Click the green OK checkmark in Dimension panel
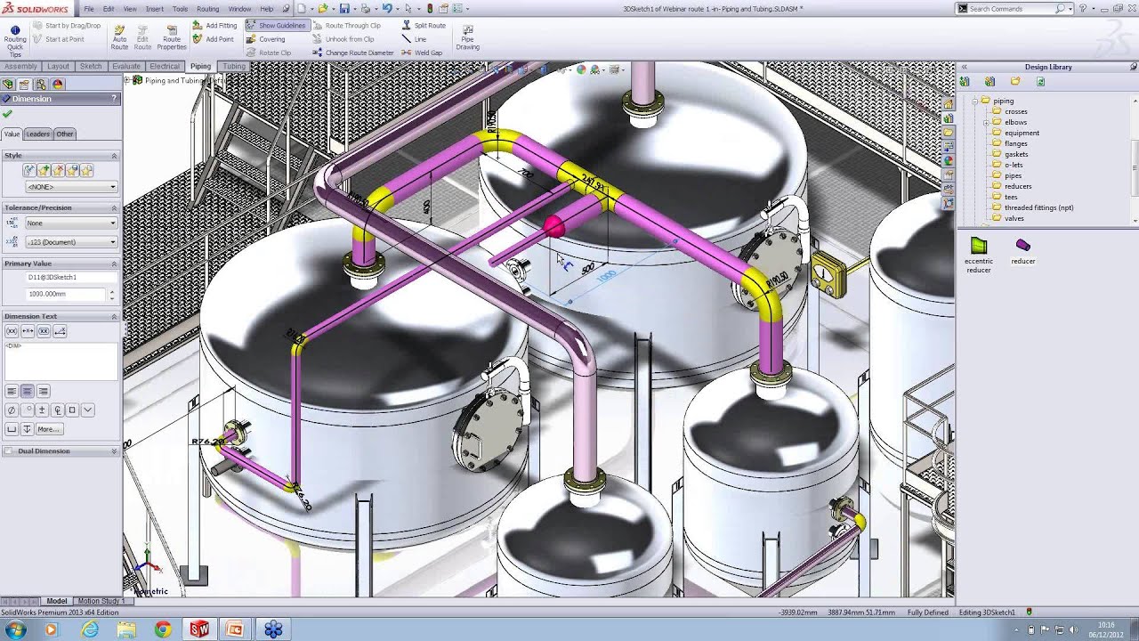Screen dimensions: 1139x641 pyautogui.click(x=8, y=114)
